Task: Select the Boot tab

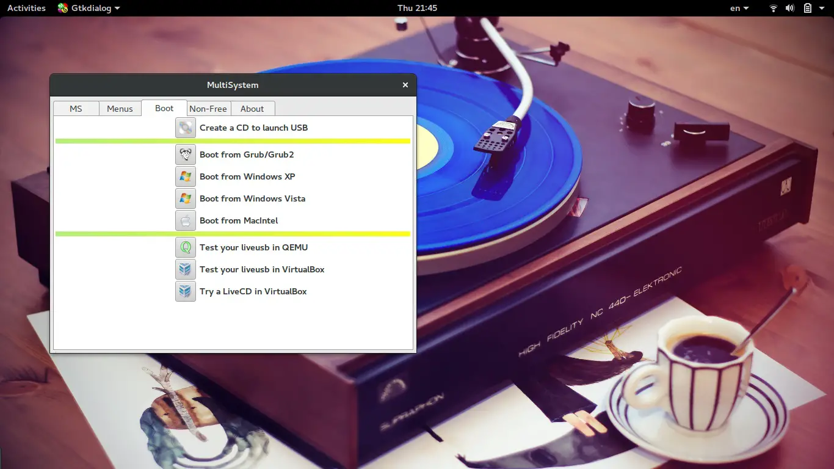Action: pos(164,108)
